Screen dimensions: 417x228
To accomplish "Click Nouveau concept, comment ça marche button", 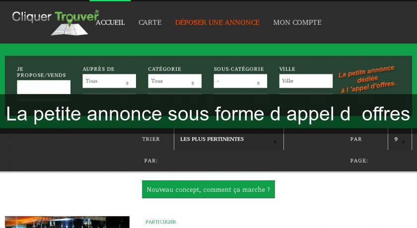I will (208, 189).
